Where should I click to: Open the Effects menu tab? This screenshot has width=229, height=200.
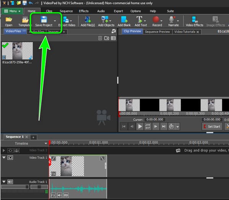[84, 11]
